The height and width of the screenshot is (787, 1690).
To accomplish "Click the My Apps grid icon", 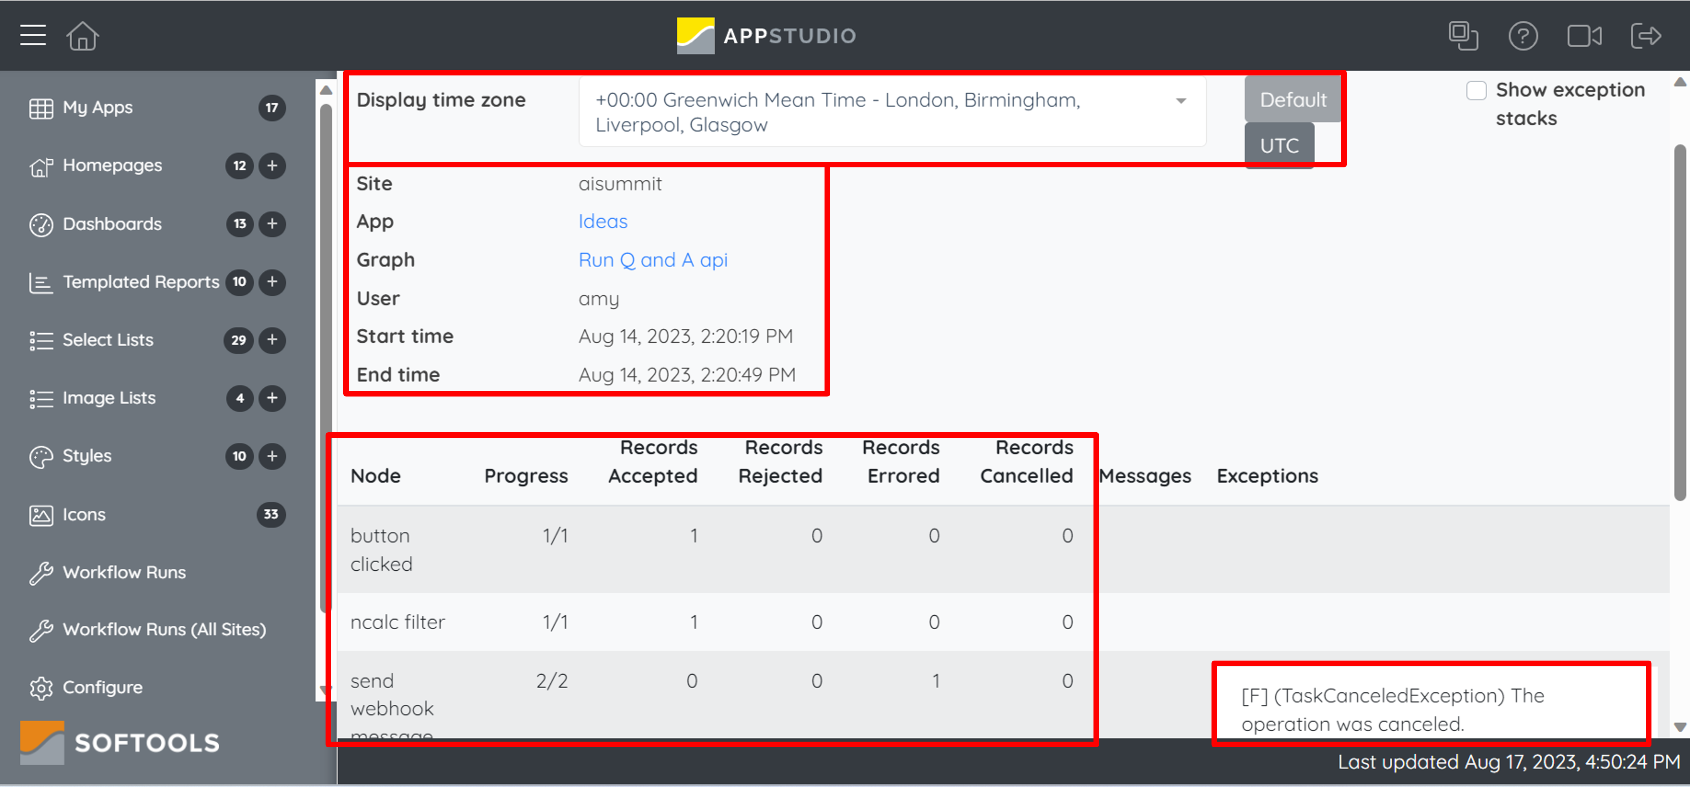I will click(41, 108).
